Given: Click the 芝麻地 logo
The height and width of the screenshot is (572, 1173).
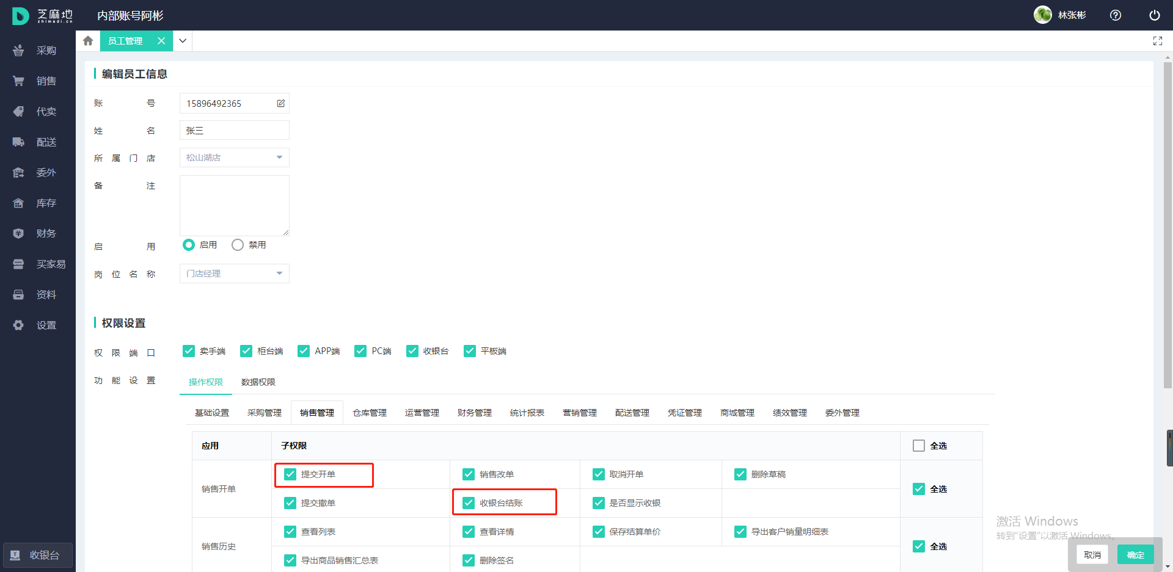Looking at the screenshot, I should 42,16.
